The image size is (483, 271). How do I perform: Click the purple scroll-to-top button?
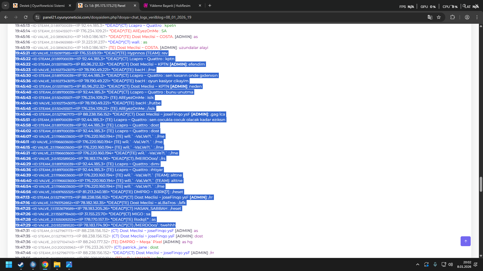point(466,241)
